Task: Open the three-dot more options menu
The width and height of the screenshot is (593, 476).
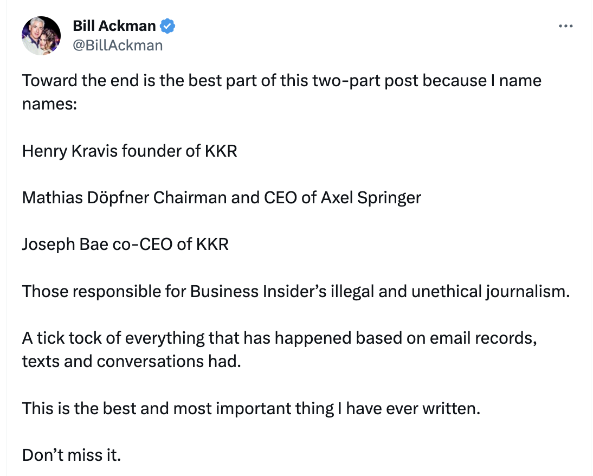Action: click(565, 26)
